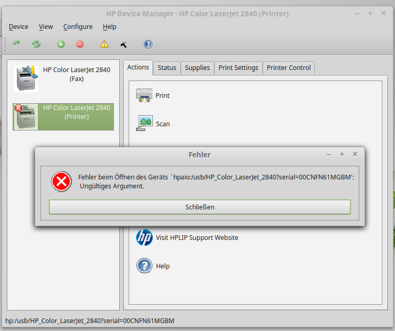
Task: Select the HP Color LaserJet 2840 printer thumbnail
Action: (x=25, y=117)
